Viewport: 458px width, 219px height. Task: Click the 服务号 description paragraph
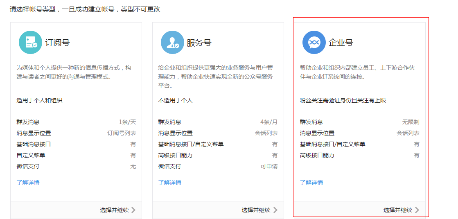pos(216,77)
